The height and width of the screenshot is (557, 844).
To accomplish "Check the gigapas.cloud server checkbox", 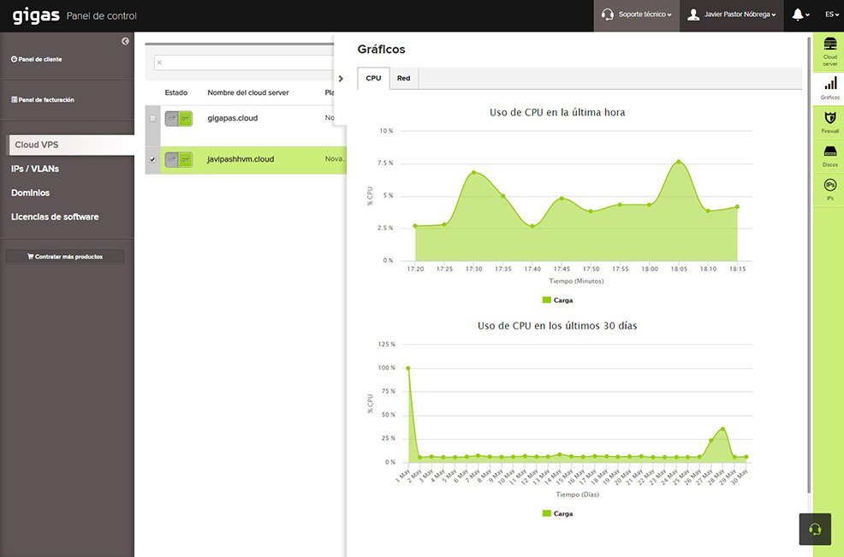I will pos(152,118).
